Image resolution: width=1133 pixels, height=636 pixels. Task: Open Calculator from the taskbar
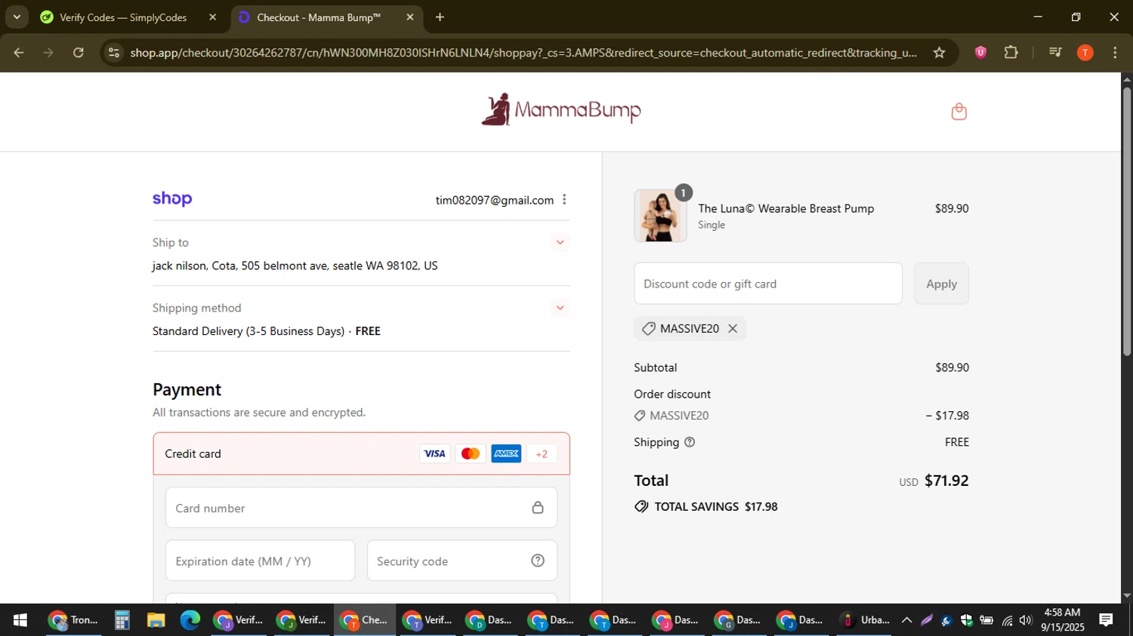pyautogui.click(x=122, y=620)
